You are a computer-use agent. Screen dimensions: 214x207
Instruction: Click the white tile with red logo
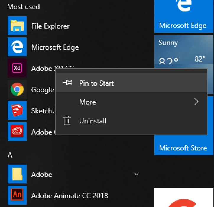pyautogui.click(x=184, y=198)
